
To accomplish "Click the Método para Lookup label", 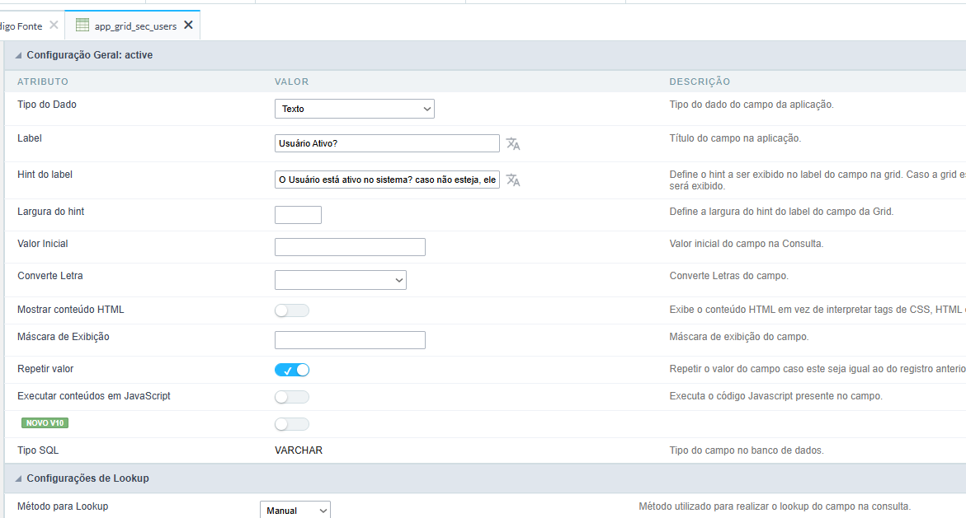I will point(63,506).
